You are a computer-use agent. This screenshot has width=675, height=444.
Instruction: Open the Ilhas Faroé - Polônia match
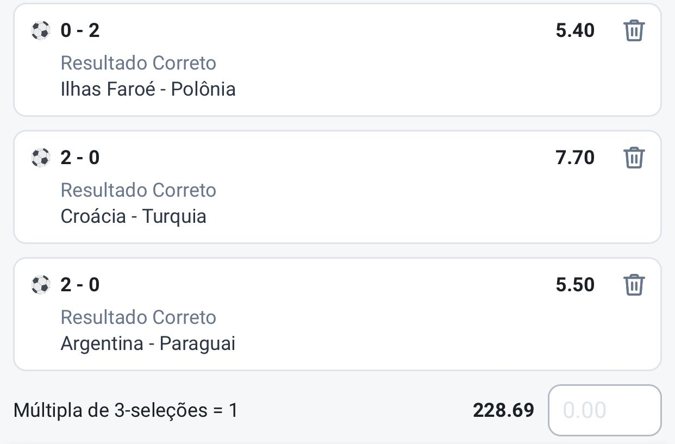click(x=148, y=89)
